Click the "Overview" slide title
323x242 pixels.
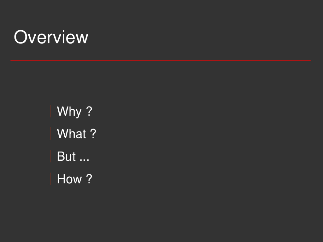point(51,37)
